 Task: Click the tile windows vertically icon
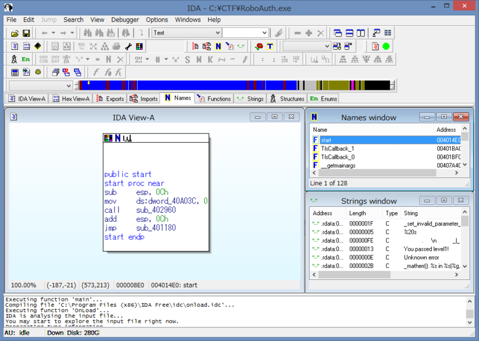tap(361, 33)
